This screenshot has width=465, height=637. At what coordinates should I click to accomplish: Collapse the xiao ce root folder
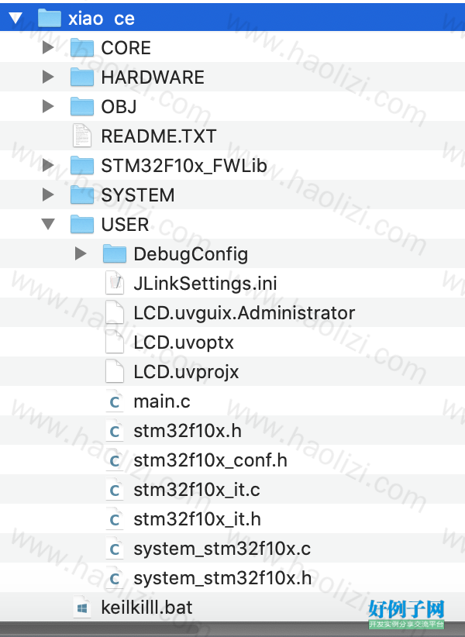[x=15, y=19]
